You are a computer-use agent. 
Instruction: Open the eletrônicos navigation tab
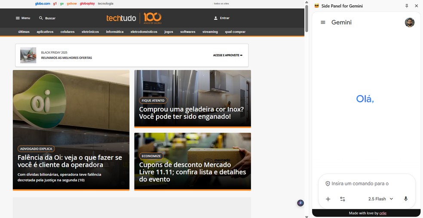[x=90, y=32]
